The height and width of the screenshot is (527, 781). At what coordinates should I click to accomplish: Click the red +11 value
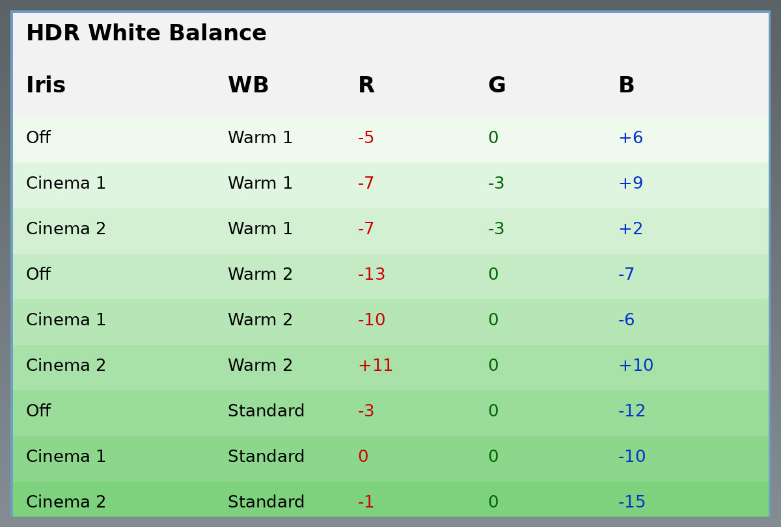[x=375, y=366]
